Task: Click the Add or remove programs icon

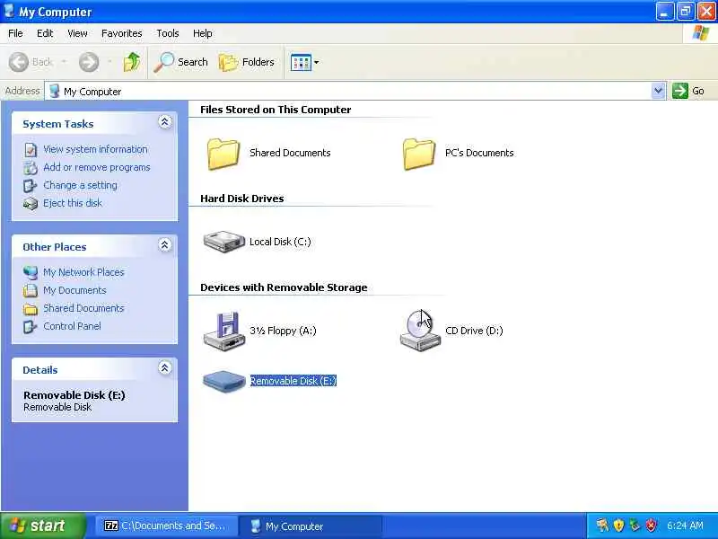Action: tap(31, 168)
